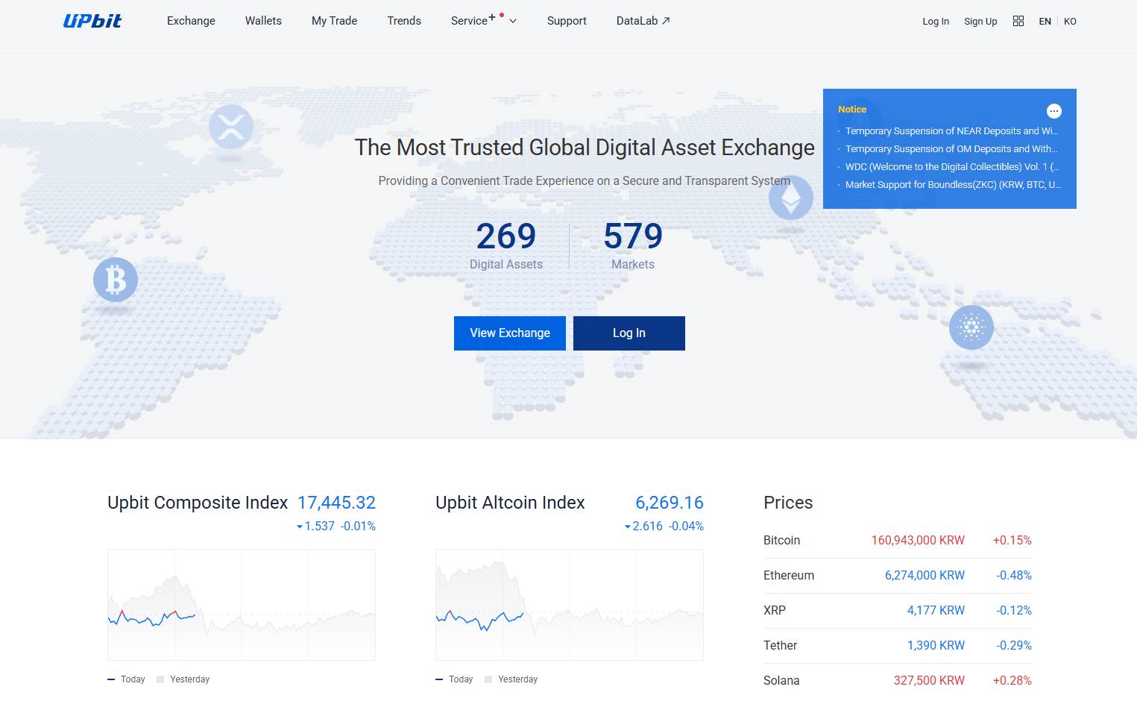1137x710 pixels.
Task: Open WDC Digital Collectibles notice
Action: [x=952, y=166]
